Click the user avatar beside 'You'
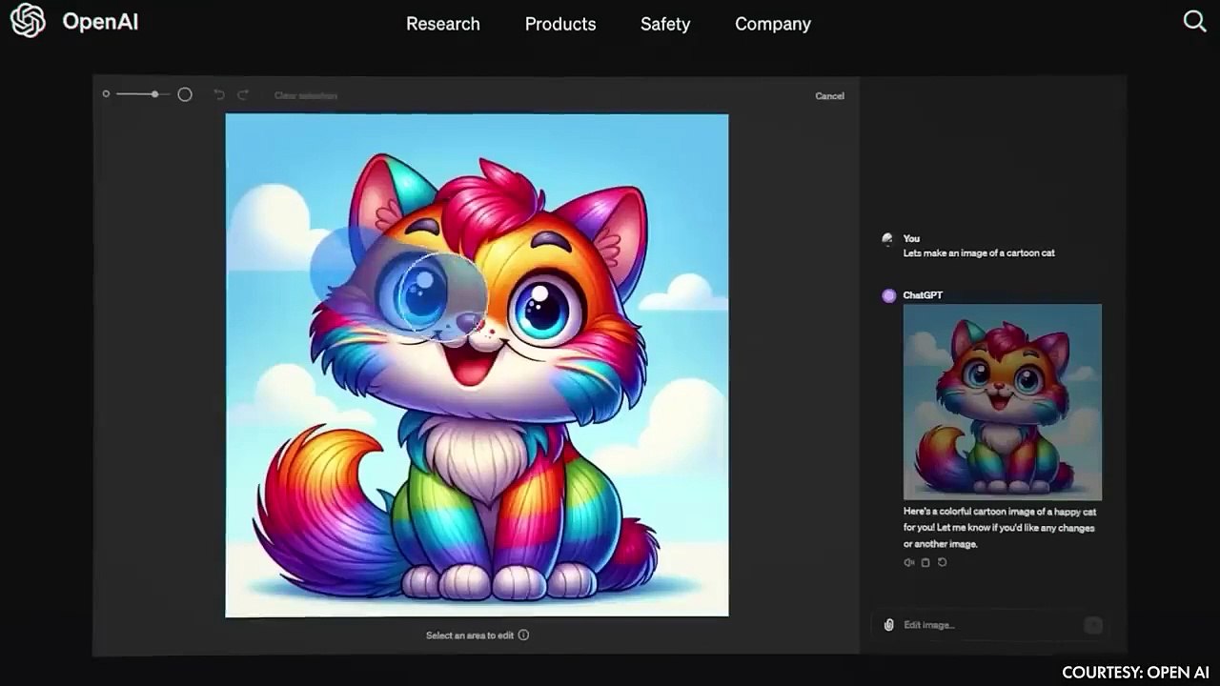The width and height of the screenshot is (1220, 686). click(888, 239)
